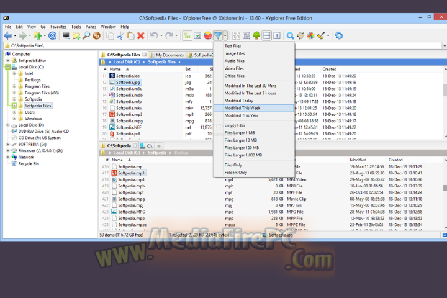Go up one folder level
The height and width of the screenshot is (298, 447).
(37, 35)
